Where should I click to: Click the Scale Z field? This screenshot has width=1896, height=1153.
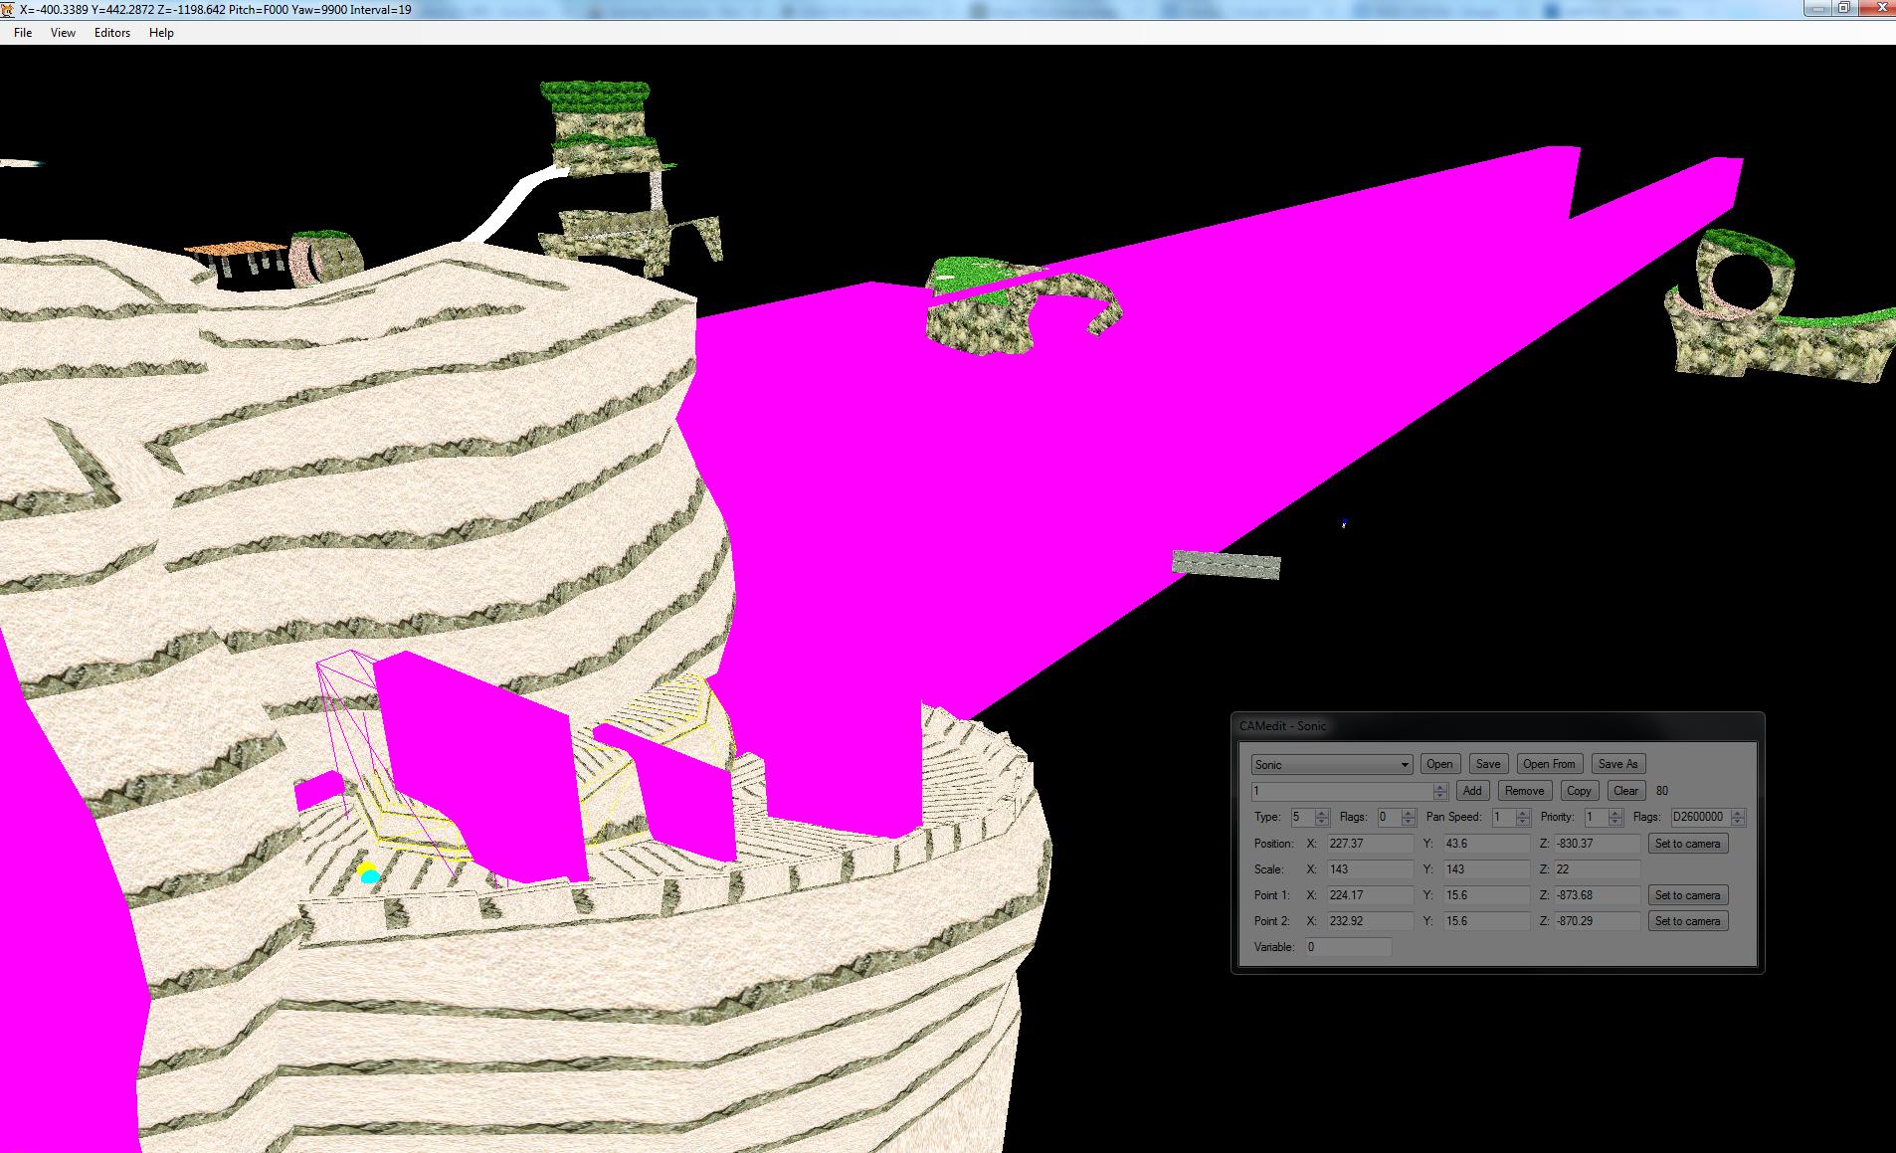(1597, 869)
